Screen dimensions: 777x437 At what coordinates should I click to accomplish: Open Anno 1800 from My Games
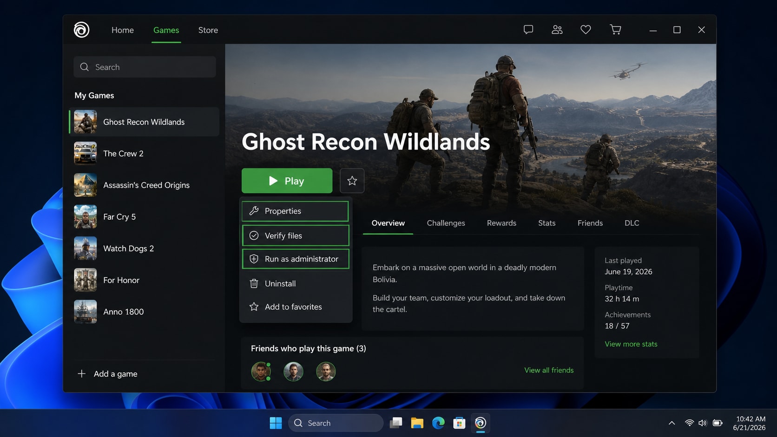click(x=144, y=312)
